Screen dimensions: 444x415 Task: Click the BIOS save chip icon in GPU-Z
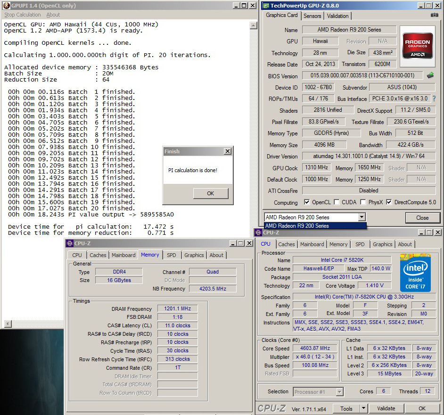click(430, 75)
